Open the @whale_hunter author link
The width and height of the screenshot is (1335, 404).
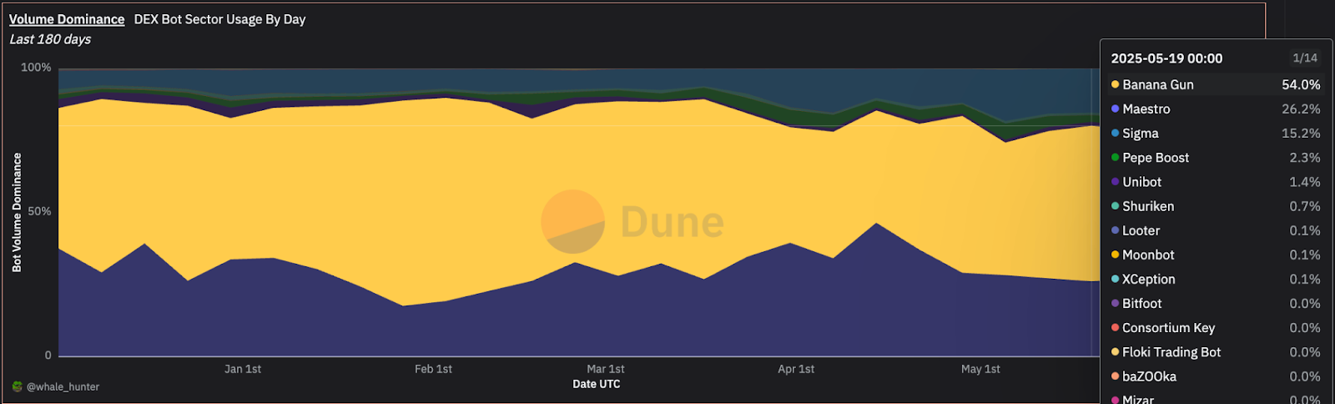(63, 386)
